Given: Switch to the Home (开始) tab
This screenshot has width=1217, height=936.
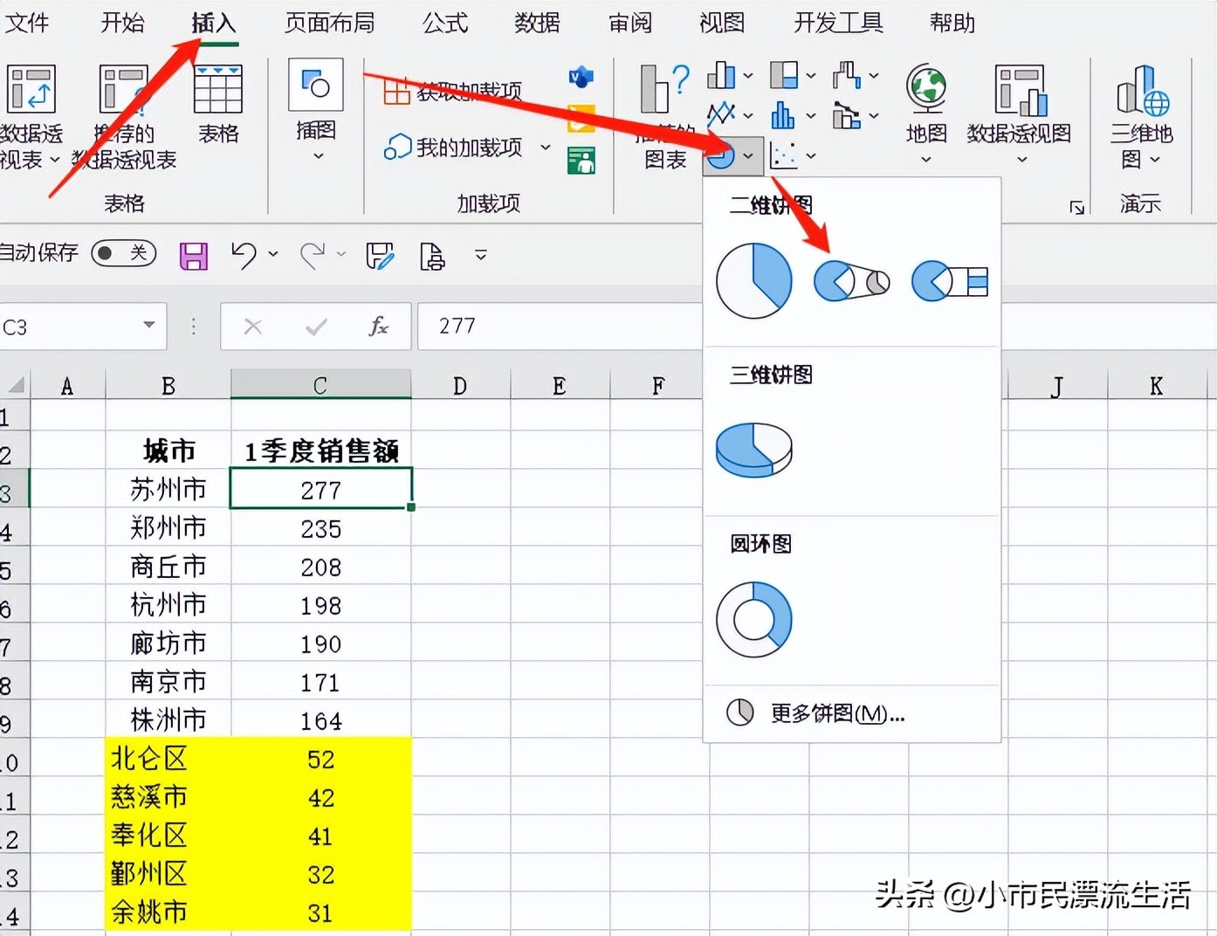Looking at the screenshot, I should coord(122,23).
